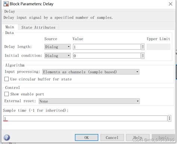
Task: Expand Delay length Source dropdown
Action: point(58,47)
